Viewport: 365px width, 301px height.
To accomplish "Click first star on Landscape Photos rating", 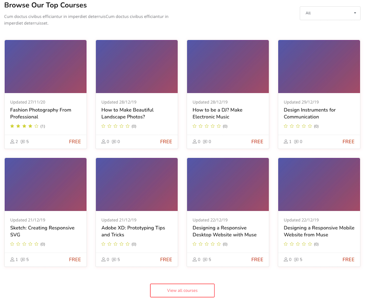I will (103, 126).
